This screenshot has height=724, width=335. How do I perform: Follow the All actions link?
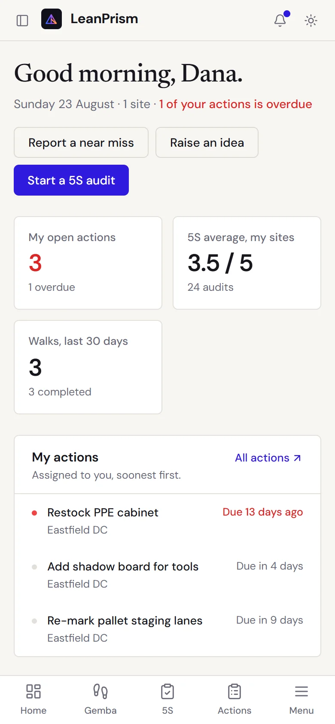point(268,458)
